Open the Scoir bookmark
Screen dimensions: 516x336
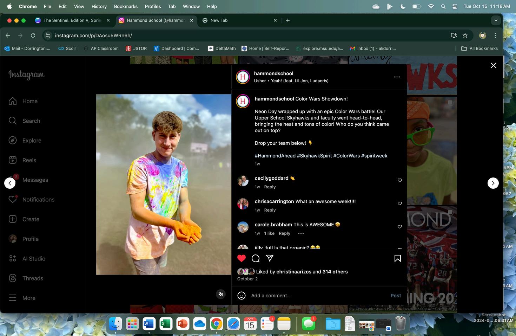pyautogui.click(x=67, y=49)
